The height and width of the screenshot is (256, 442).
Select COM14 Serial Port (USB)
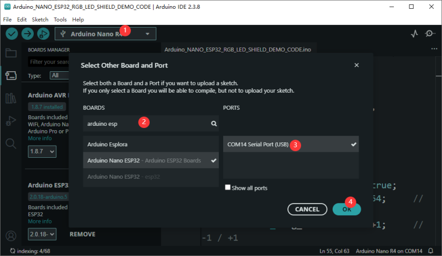tap(291, 144)
